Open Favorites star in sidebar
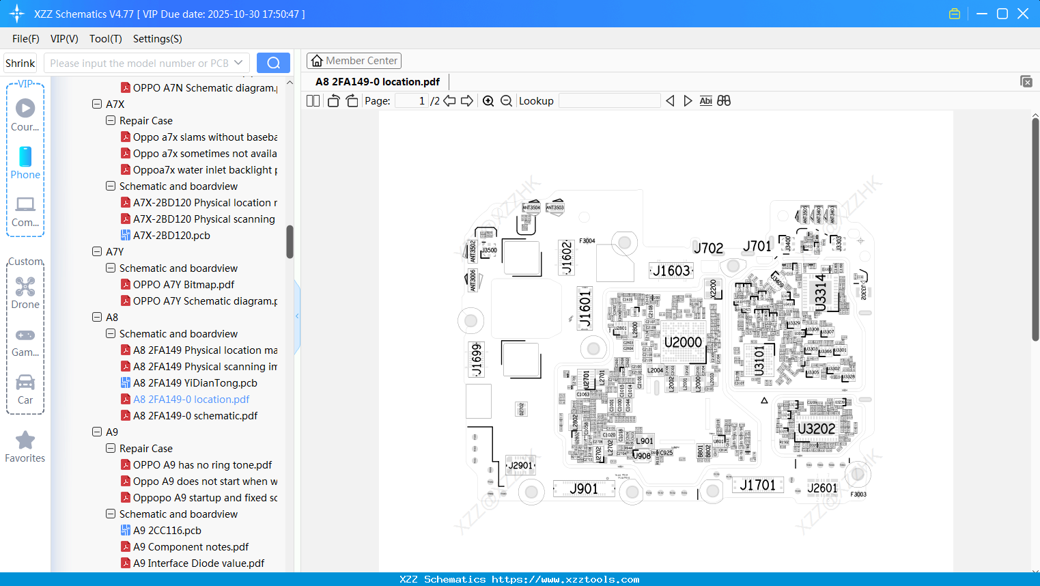This screenshot has height=586, width=1040. [25, 447]
